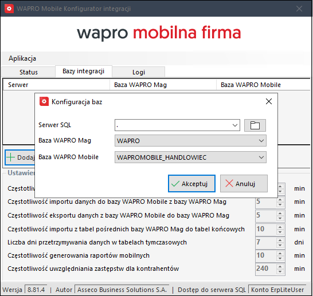313x296 pixels.
Task: Sort by the Serwer column header
Action: click(x=56, y=85)
